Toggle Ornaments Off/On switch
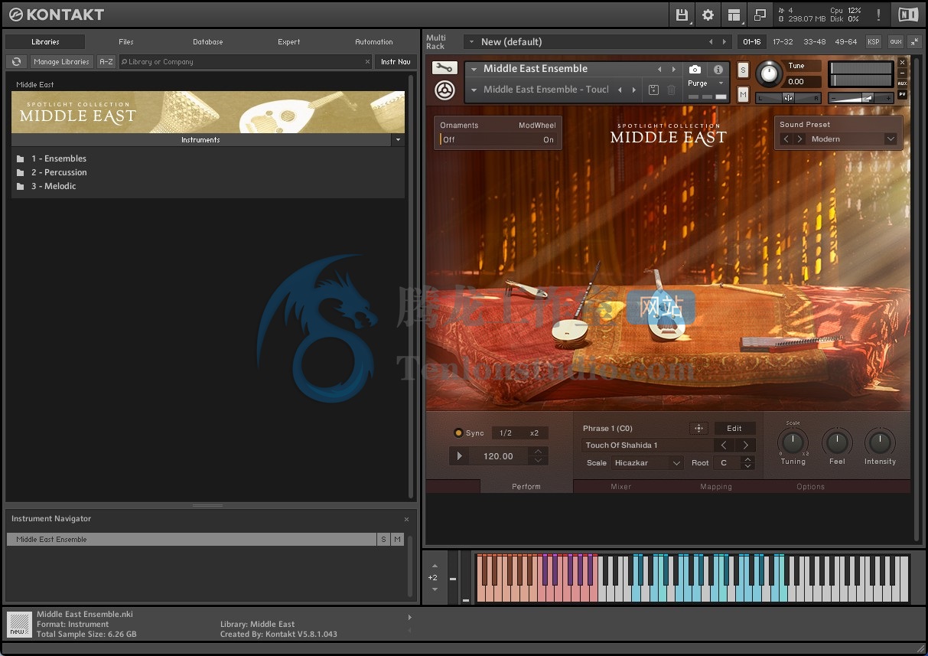Viewport: 928px width, 656px height. coord(498,139)
